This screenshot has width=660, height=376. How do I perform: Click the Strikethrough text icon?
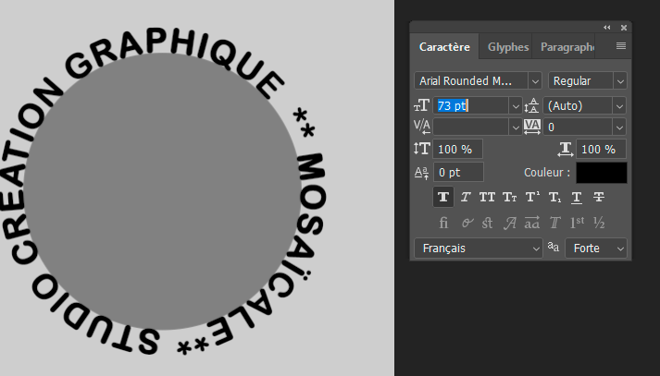[x=599, y=197]
